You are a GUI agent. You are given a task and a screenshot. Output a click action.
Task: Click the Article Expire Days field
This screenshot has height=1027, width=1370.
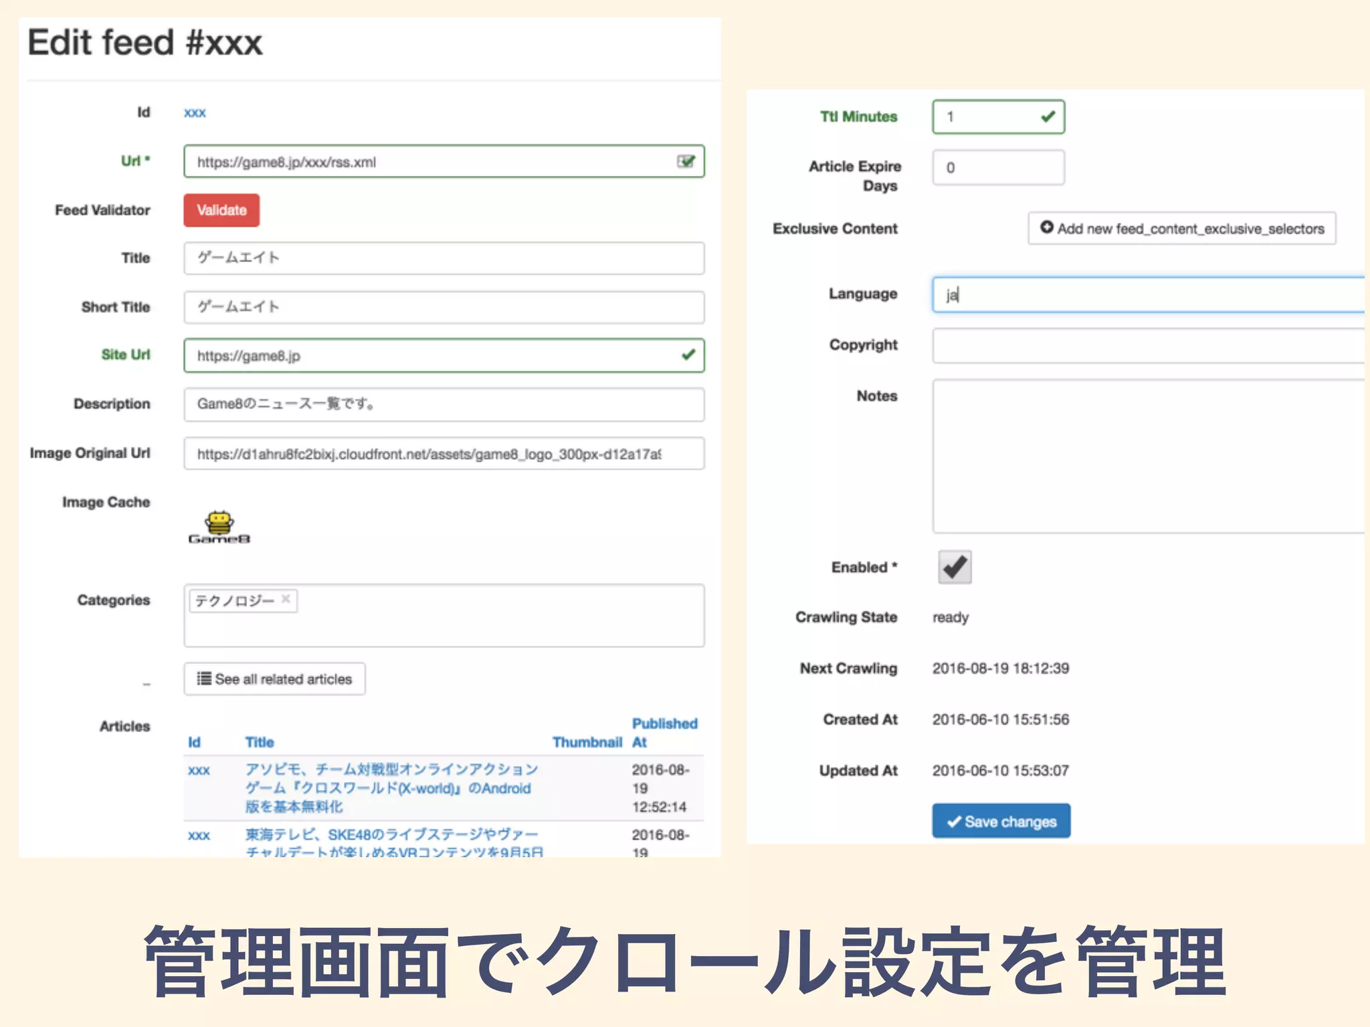click(x=998, y=168)
